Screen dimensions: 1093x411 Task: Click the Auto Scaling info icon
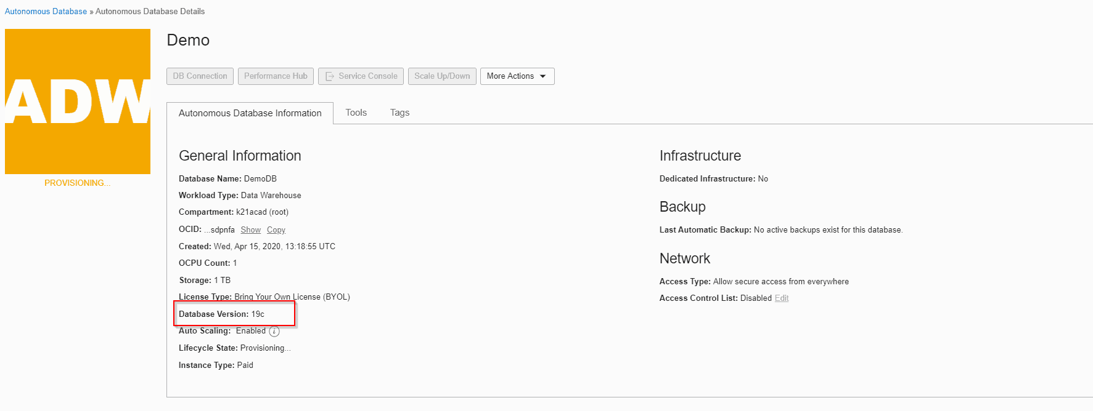(274, 332)
